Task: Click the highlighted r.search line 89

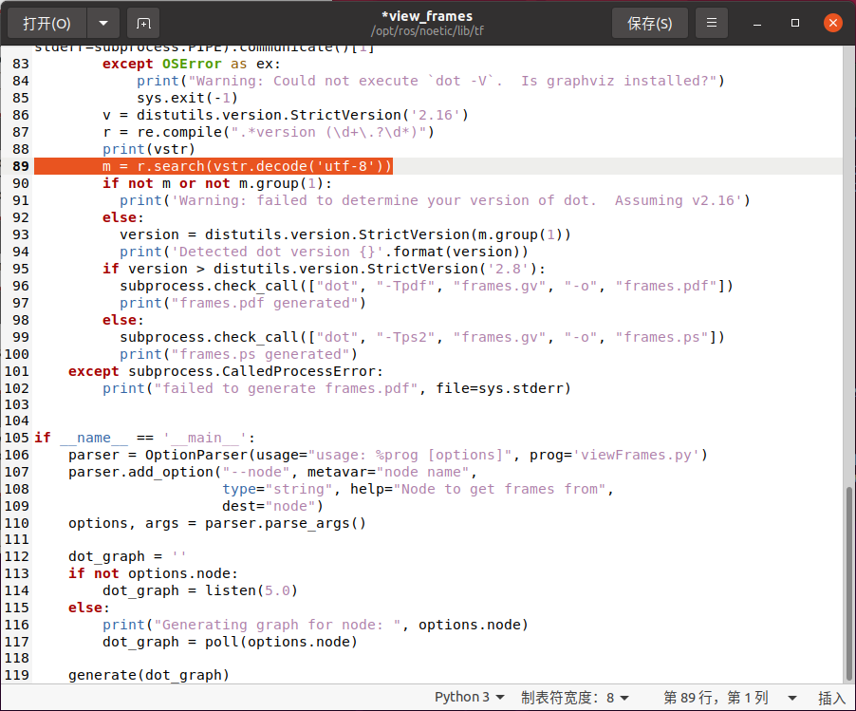Action: pyautogui.click(x=214, y=166)
